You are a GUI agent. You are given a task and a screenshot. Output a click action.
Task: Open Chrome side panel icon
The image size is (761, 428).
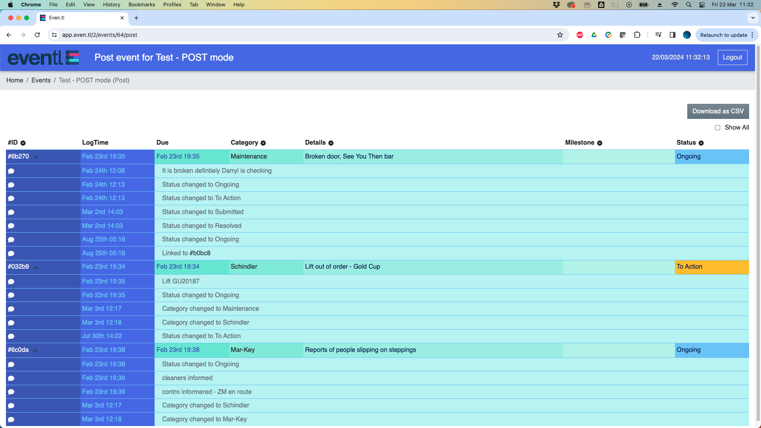tap(673, 35)
